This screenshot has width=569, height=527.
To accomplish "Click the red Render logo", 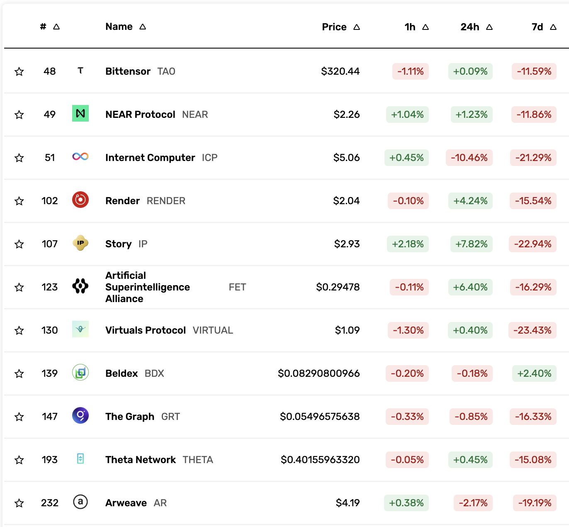I will [80, 200].
